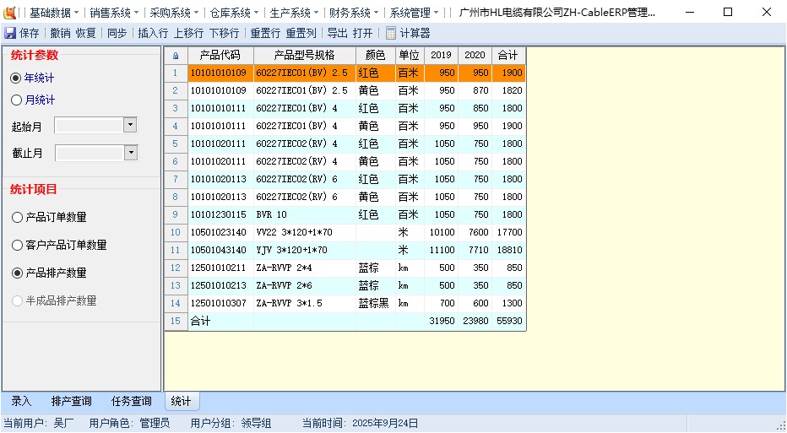Click the app logo icon in menu bar

(x=10, y=12)
